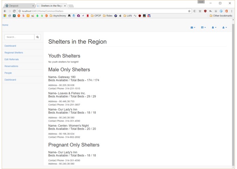This screenshot has height=169, width=237.
Task: Click phone number 314-231-1515
Action: click(x=73, y=89)
